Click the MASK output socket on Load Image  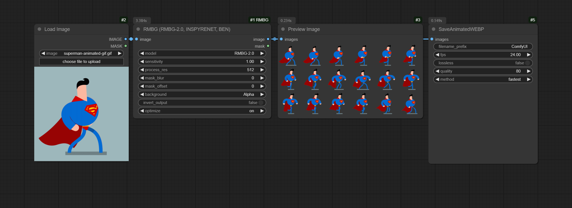[x=126, y=46]
